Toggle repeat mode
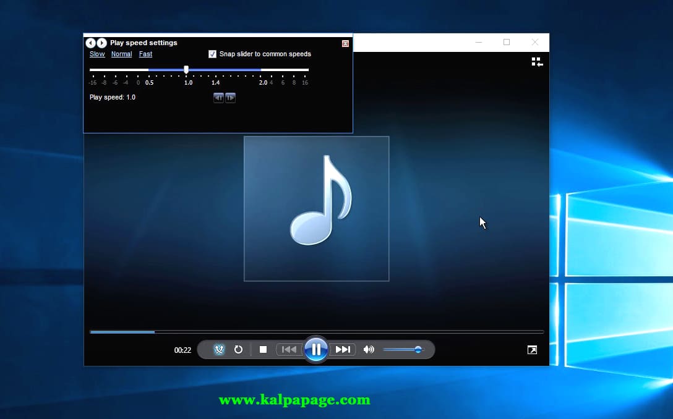The height and width of the screenshot is (419, 673). [238, 350]
